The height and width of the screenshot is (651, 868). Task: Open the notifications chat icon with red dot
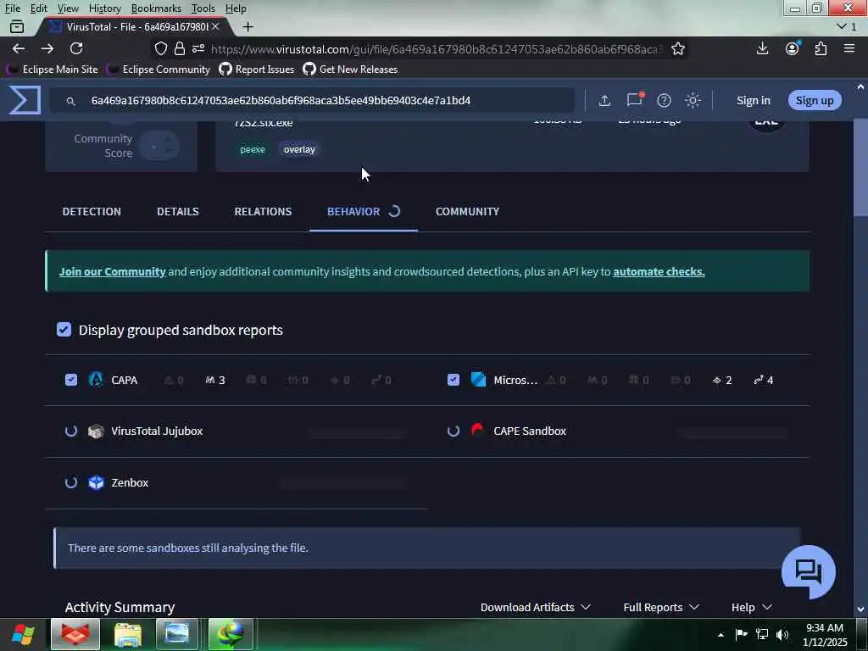pyautogui.click(x=634, y=100)
